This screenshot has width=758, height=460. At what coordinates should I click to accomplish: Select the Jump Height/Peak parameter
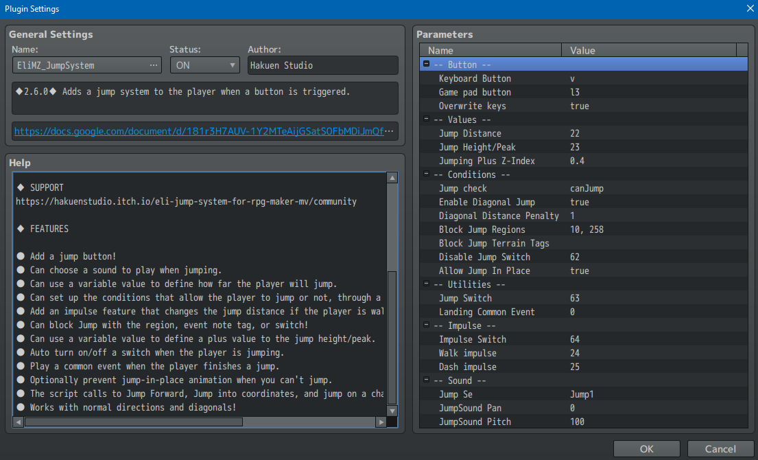click(584, 147)
